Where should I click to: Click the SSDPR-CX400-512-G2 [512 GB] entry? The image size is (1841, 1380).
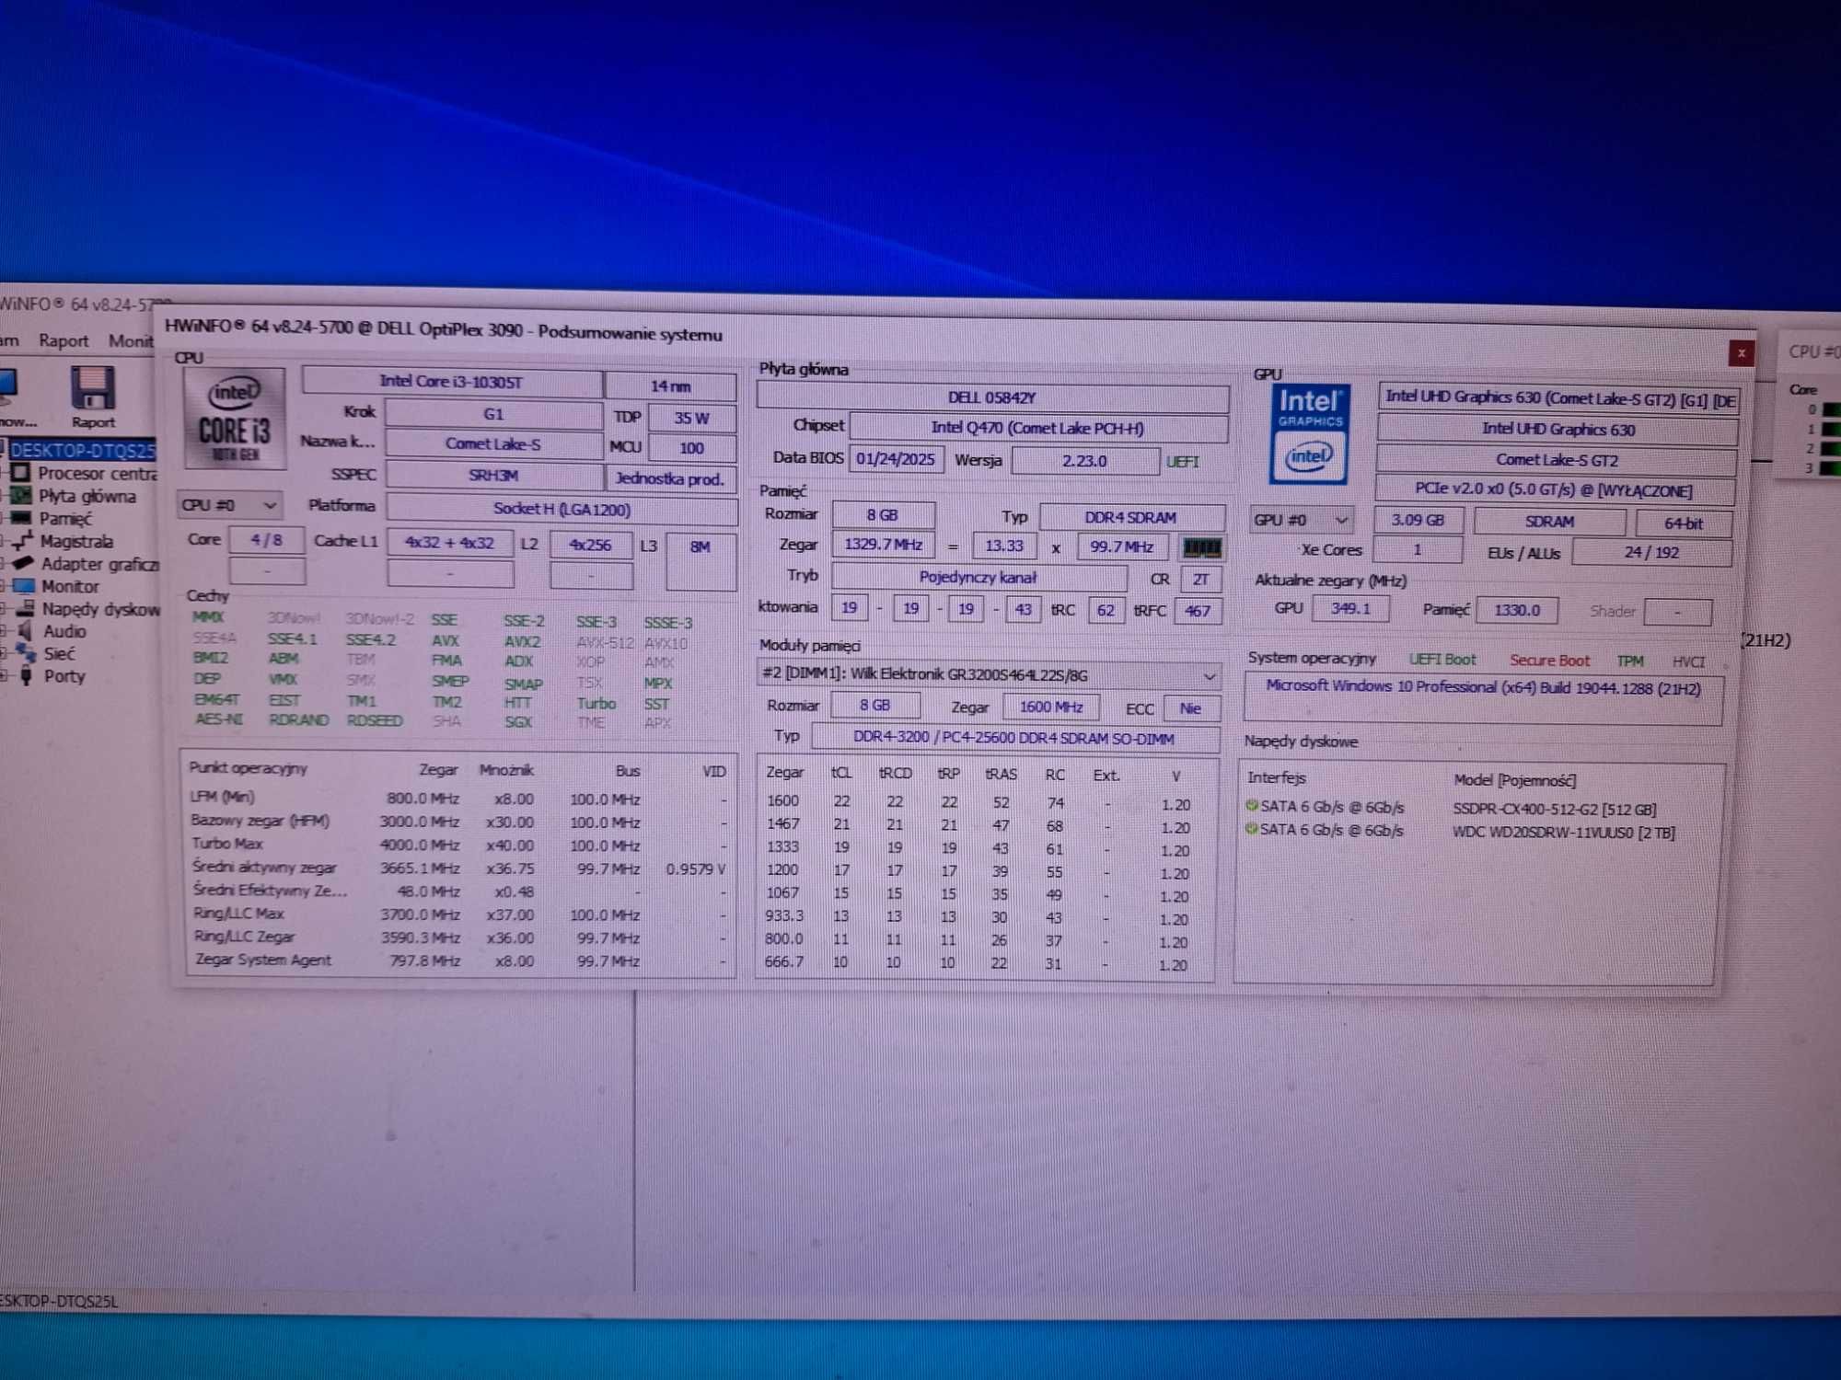(x=1554, y=810)
